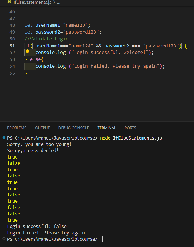Click the "Login successful. Welcome!" string
The image size is (194, 247).
tap(110, 53)
